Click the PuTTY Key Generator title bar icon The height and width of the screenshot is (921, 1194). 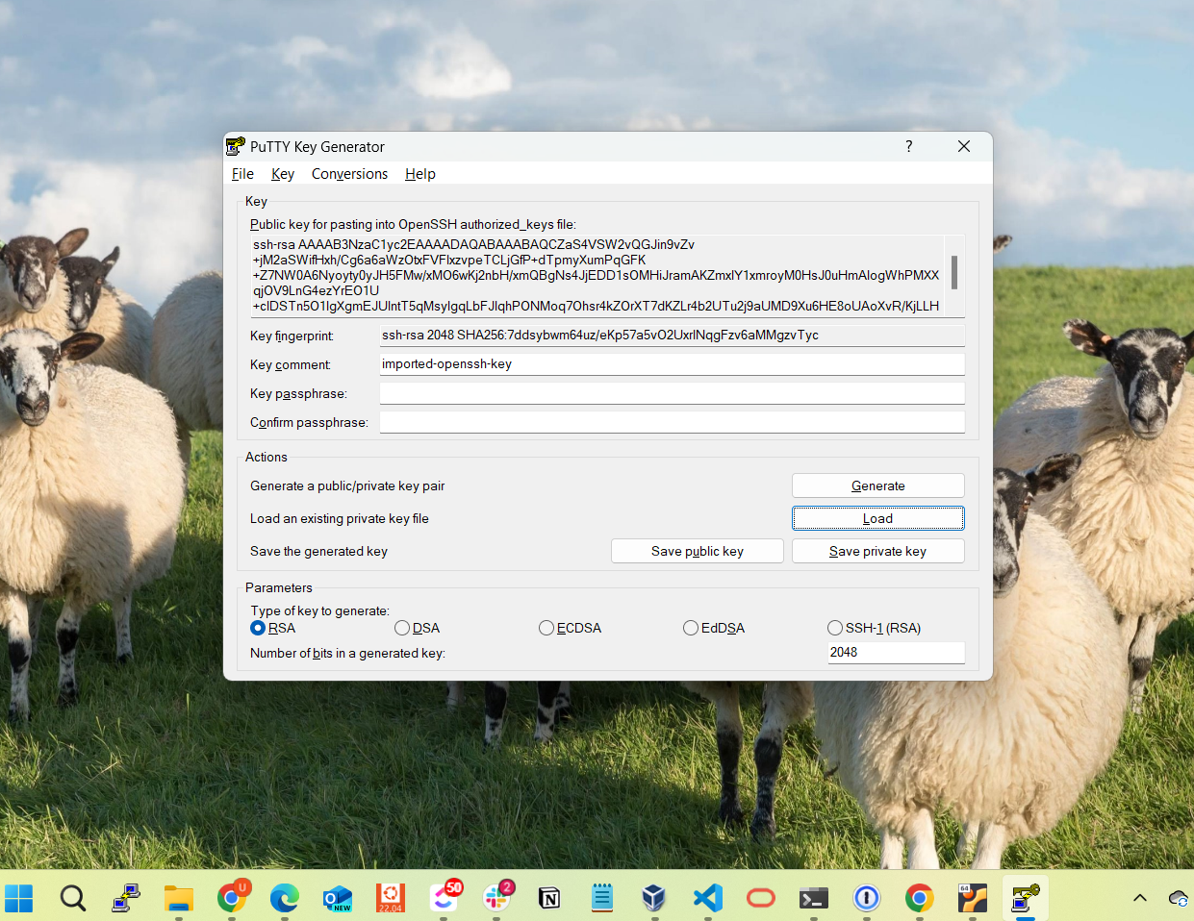235,146
